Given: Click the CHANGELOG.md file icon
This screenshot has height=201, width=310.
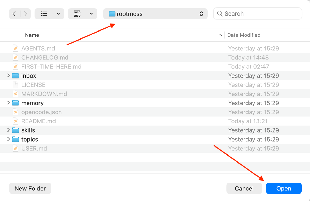Looking at the screenshot, I should 16,57.
